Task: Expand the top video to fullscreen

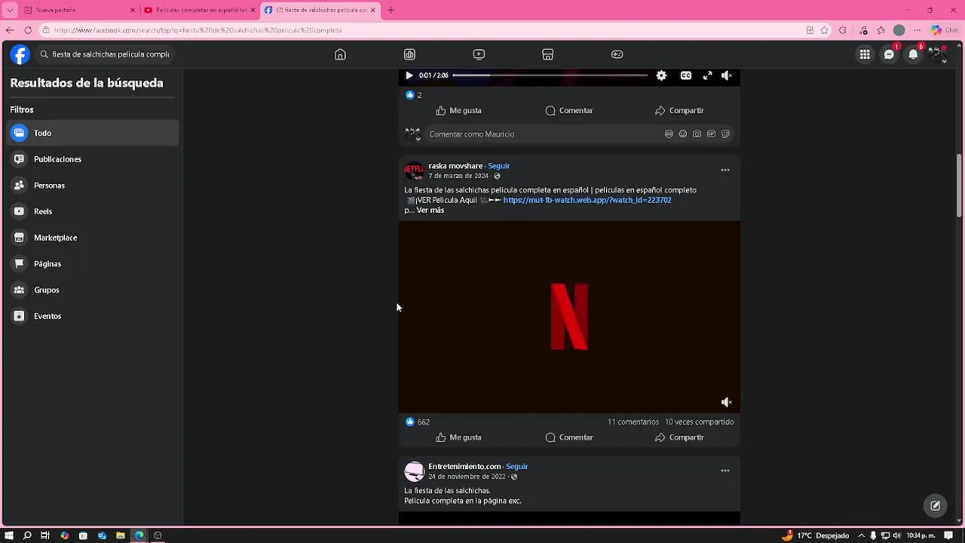Action: tap(707, 75)
